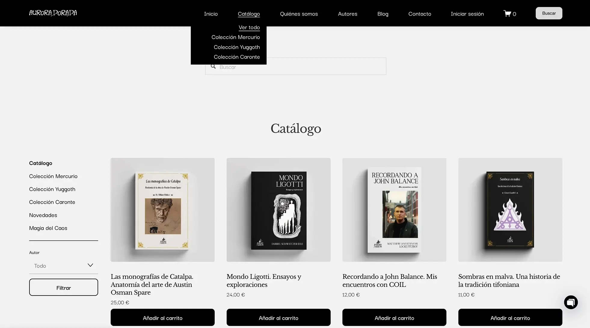Open the Autores page
The height and width of the screenshot is (328, 590).
(348, 14)
